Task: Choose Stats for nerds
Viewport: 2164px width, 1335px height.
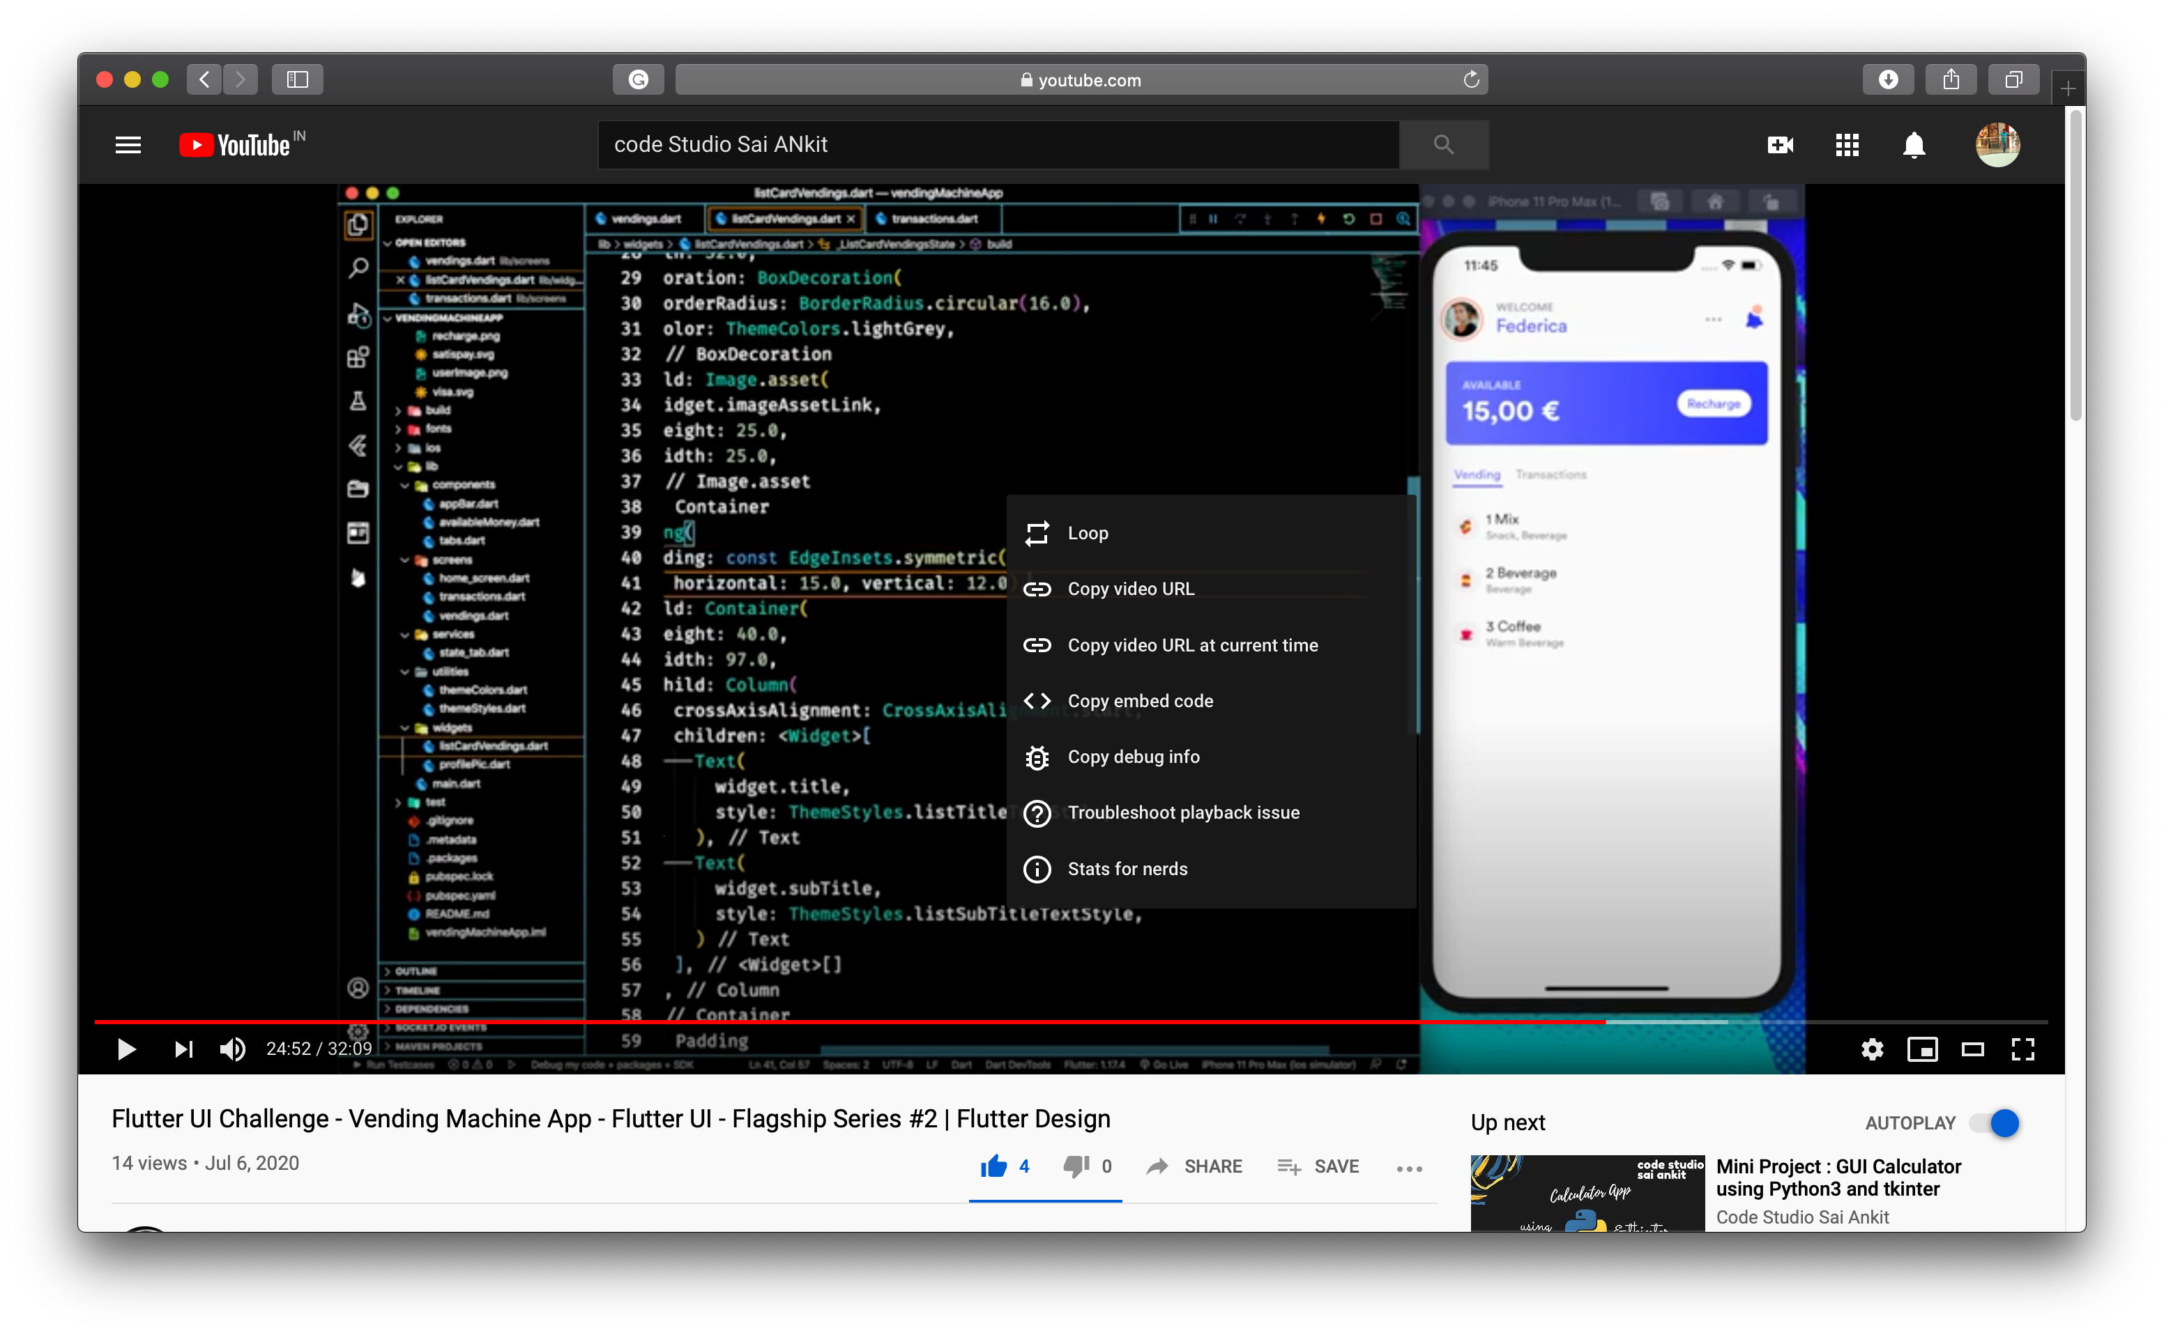Action: click(1127, 869)
